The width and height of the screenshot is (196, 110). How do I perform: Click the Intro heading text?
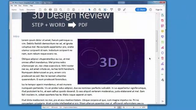16,36
